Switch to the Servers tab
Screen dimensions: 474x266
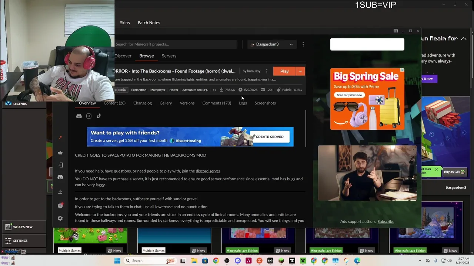169,56
